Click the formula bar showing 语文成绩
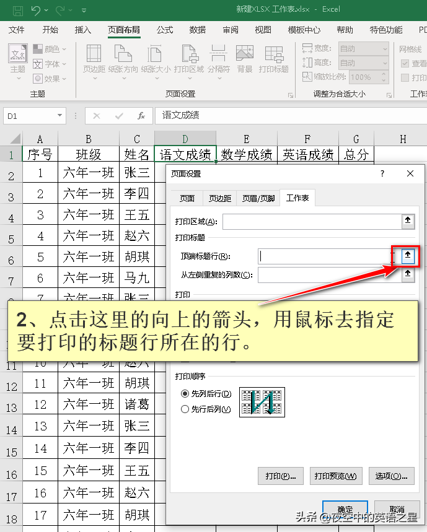The height and width of the screenshot is (532, 427). pos(291,116)
